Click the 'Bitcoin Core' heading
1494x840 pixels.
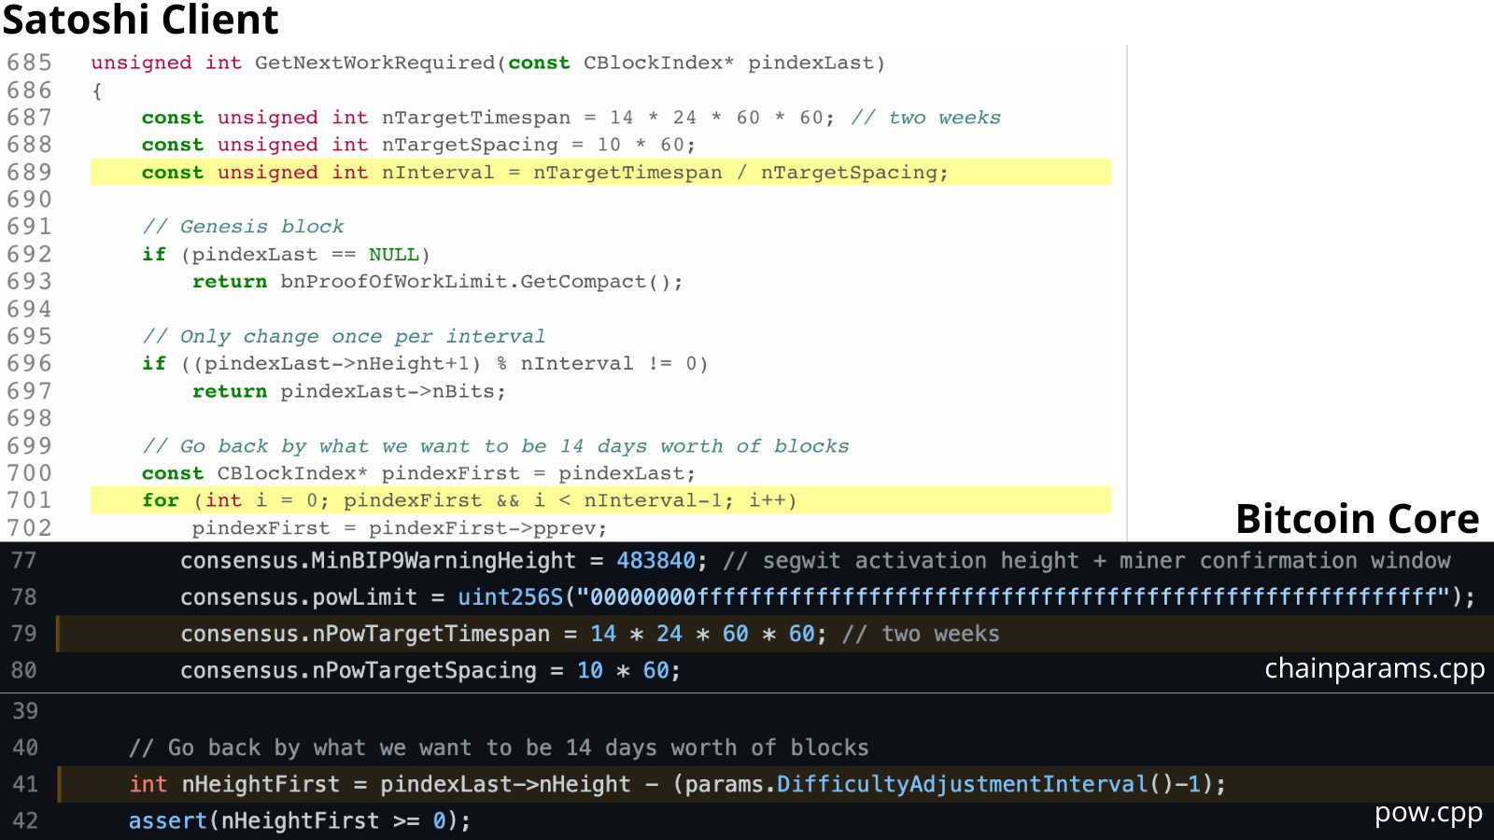[1357, 519]
